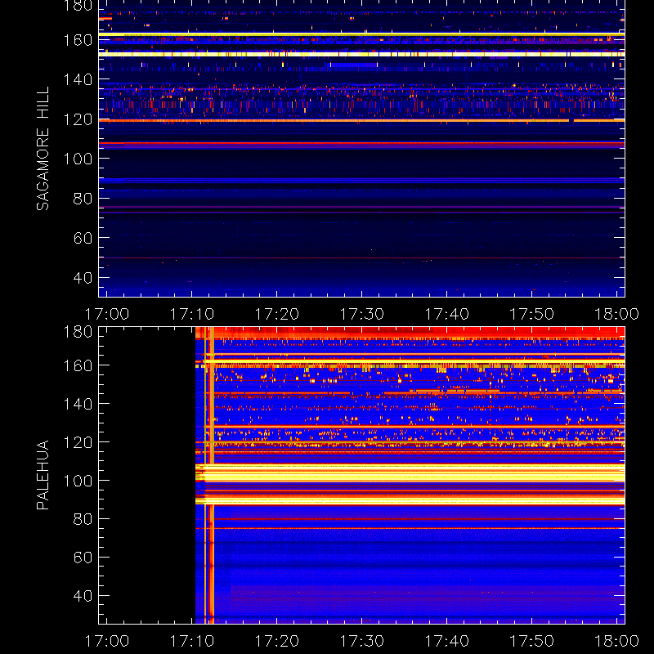Pick the 40 tick label on Palehua plot
Screen dimensions: 654x654
83,596
